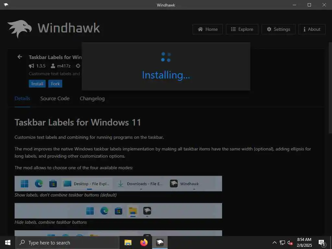Open the show-labels taskbar preview image
Screen dimensions: 332x249
click(x=118, y=184)
